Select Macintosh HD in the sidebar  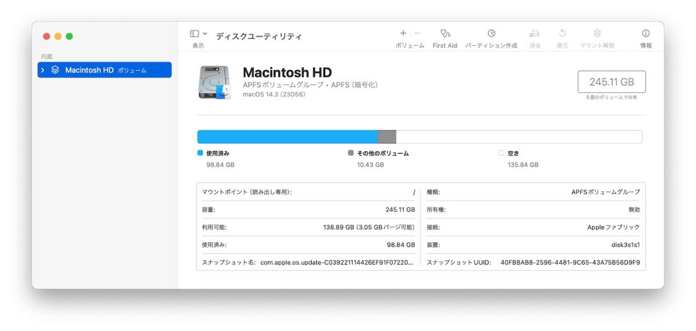[89, 70]
